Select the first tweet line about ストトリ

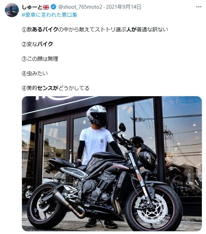point(95,29)
